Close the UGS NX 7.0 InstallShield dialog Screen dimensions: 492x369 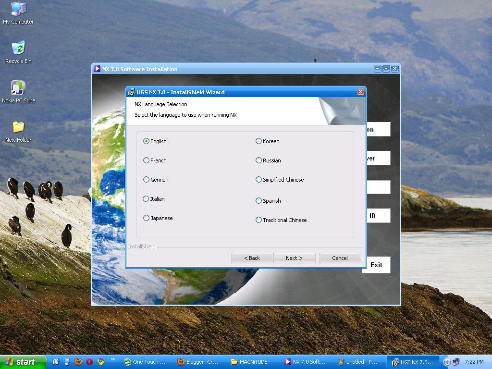(360, 92)
